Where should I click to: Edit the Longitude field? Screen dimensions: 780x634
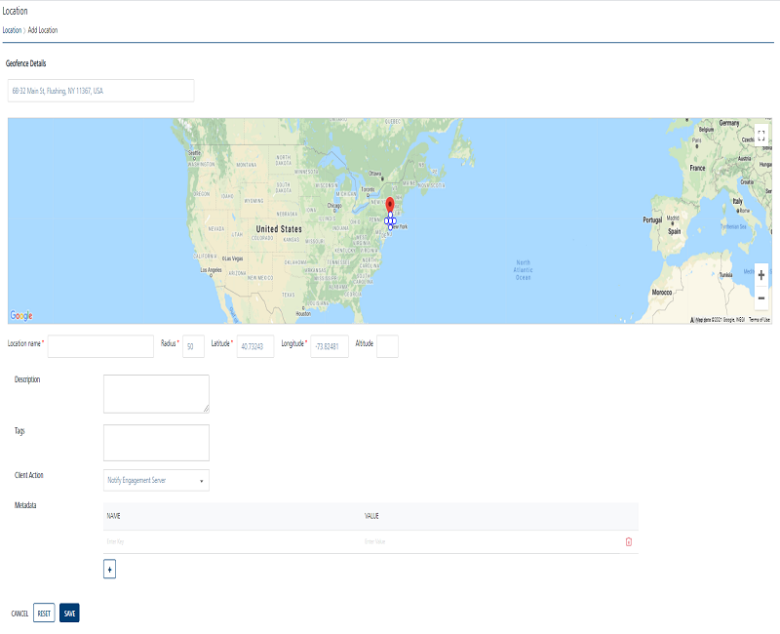[x=330, y=346]
